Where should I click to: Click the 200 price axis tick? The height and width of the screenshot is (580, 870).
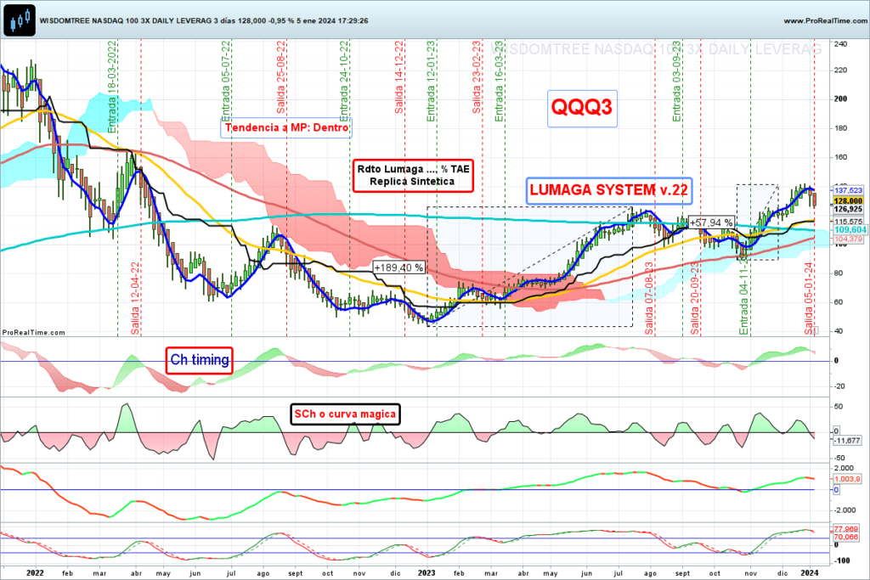point(840,99)
